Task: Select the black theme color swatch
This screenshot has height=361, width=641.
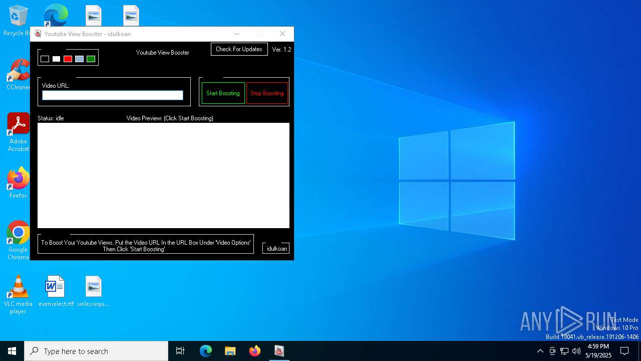Action: [45, 59]
